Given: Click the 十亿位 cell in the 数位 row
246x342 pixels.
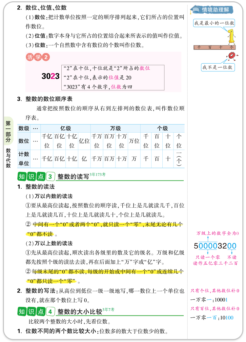Looking at the screenshot, I should (x=72, y=141).
